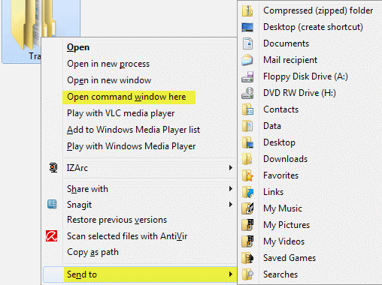This screenshot has height=285, width=382.
Task: Click the IZArc application icon
Action: coord(53,167)
